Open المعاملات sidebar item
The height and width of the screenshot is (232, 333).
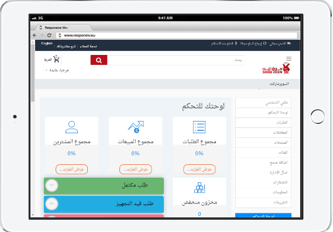[x=263, y=133]
